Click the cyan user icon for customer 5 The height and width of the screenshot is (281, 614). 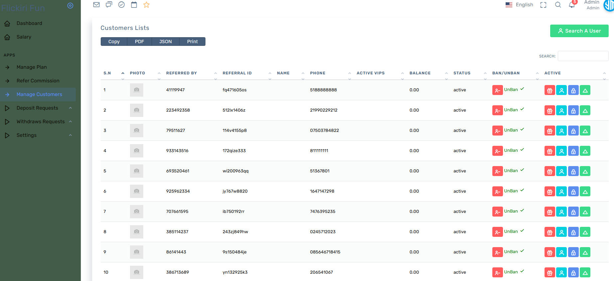pos(561,171)
